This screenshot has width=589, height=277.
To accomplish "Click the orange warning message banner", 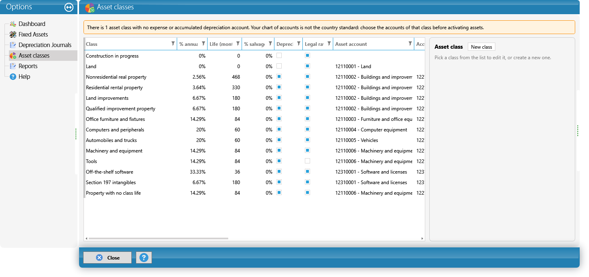I will click(329, 27).
